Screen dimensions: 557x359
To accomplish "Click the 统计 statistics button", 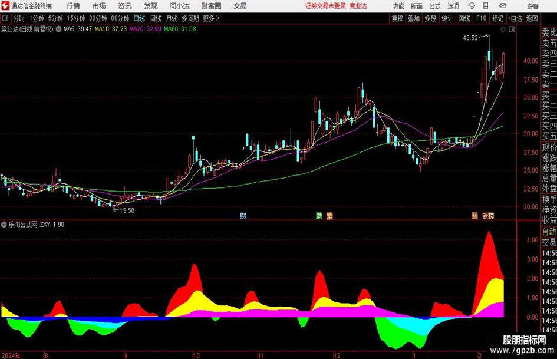I will pos(447,18).
